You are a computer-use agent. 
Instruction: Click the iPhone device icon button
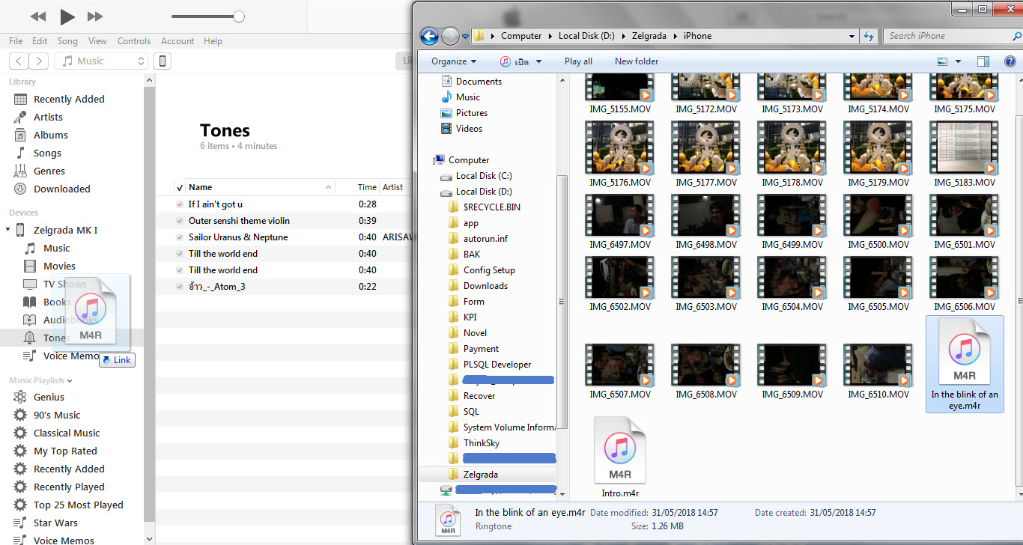tap(162, 61)
